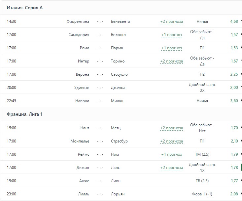This screenshot has width=242, height=201.
Task: Click the Фора 1 (-1) prediction
Action: click(x=202, y=194)
